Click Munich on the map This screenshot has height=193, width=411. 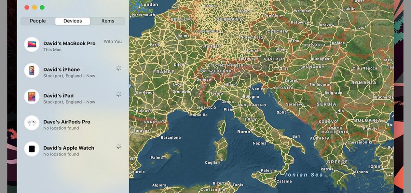coord(253,51)
